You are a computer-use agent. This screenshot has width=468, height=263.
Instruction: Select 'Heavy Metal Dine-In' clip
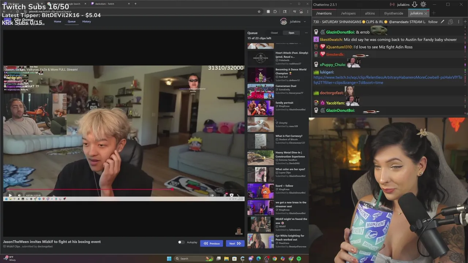(x=278, y=158)
